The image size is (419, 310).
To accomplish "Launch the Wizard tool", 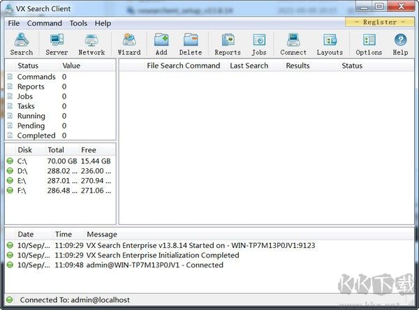I will [129, 44].
